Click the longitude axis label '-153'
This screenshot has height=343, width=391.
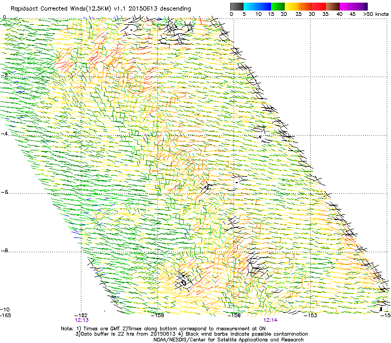point(310,316)
